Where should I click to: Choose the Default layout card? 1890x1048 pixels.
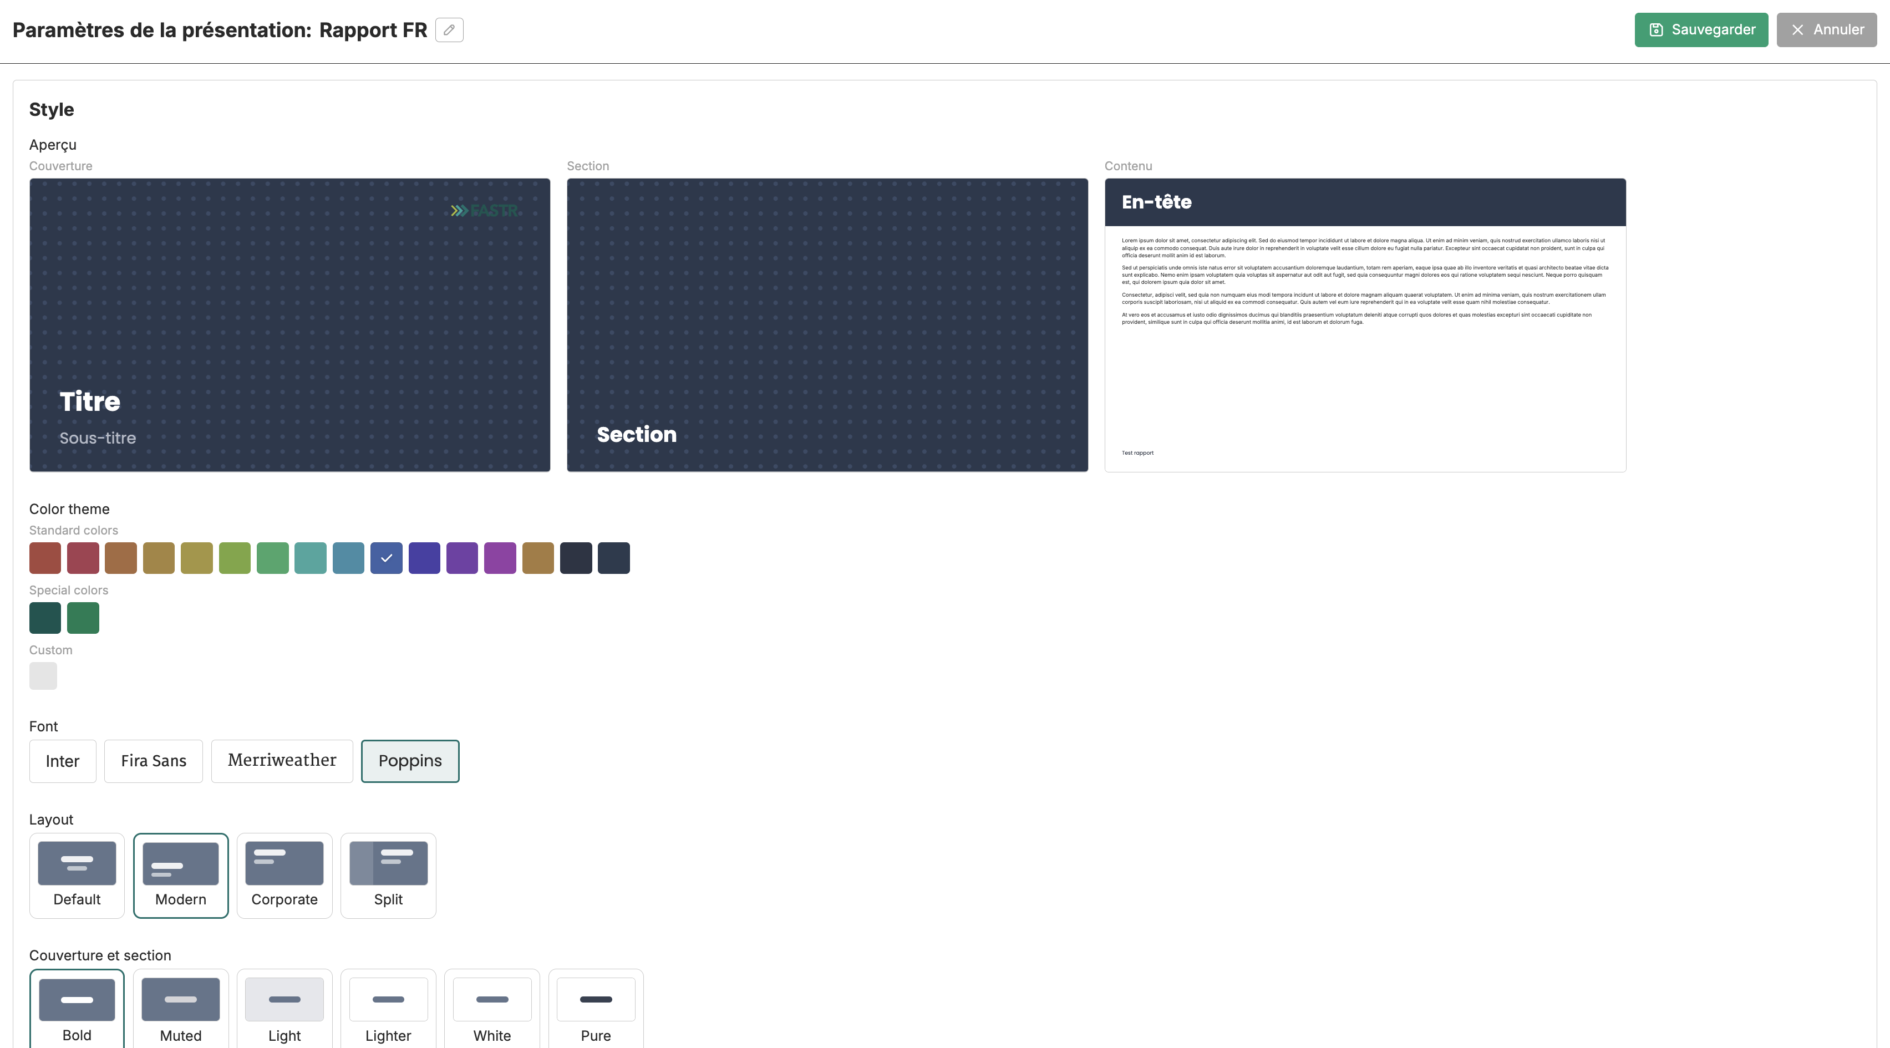(77, 876)
